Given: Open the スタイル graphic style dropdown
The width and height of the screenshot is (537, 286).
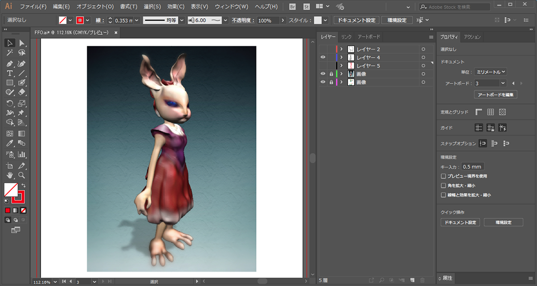Looking at the screenshot, I should [x=325, y=20].
